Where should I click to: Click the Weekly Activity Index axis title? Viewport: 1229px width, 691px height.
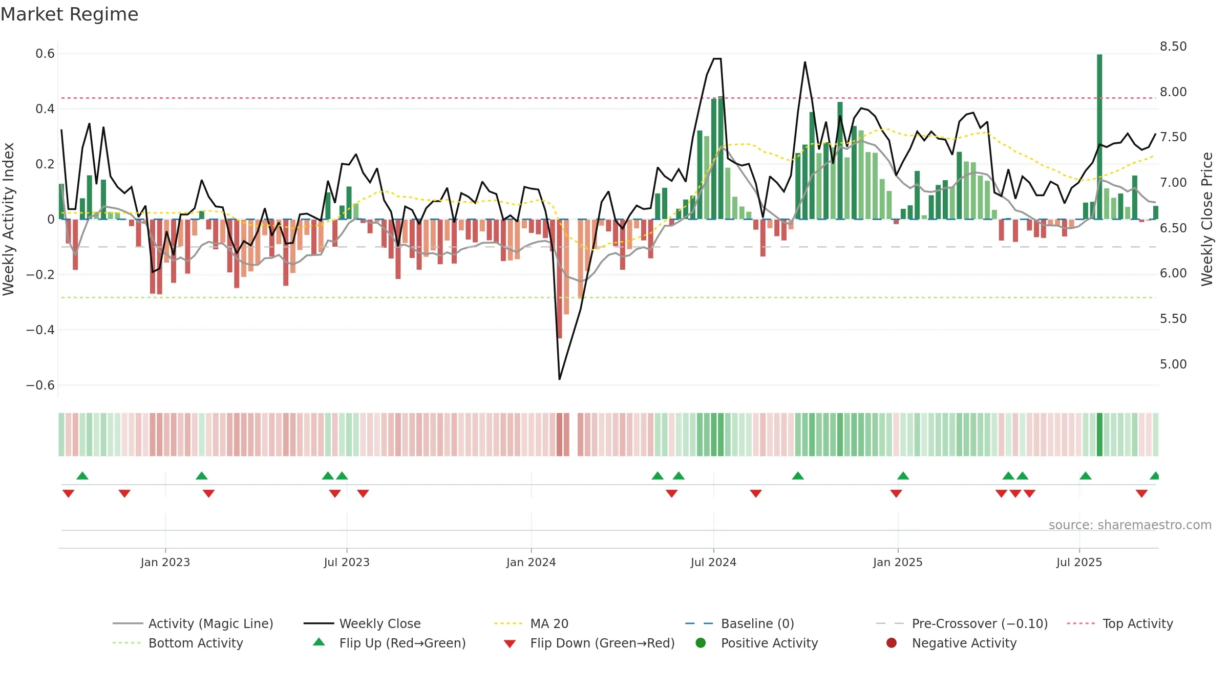(8, 219)
